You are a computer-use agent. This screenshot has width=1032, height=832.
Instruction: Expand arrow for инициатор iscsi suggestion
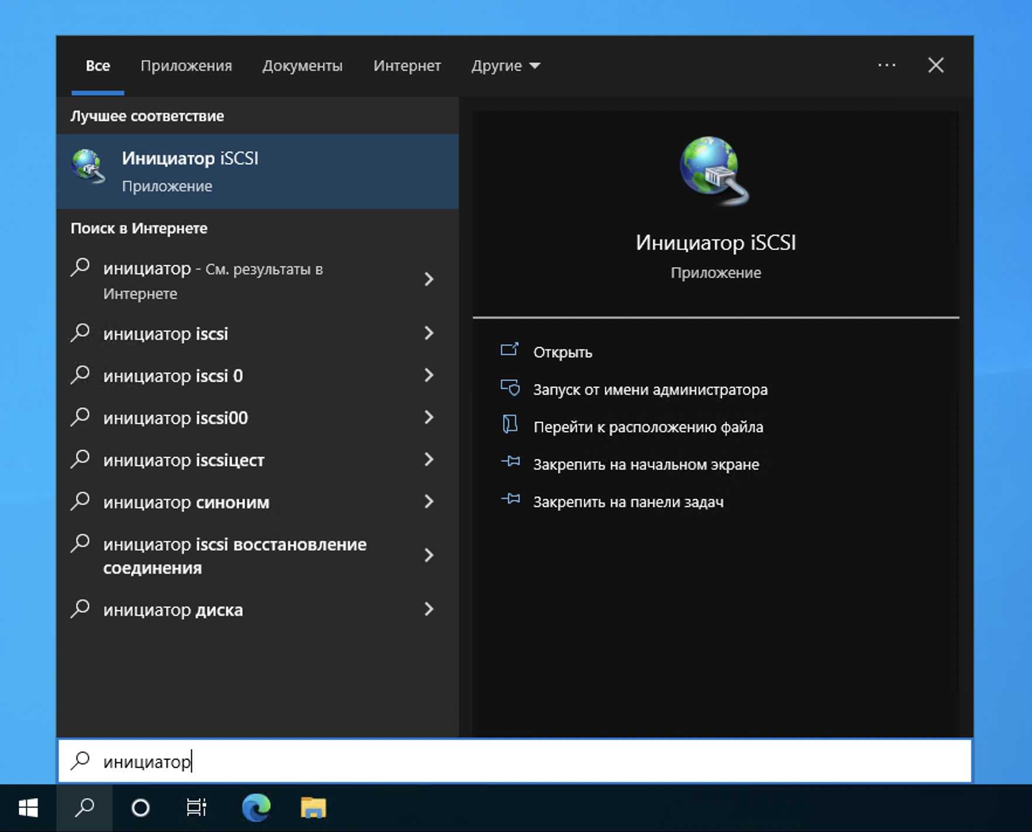pos(429,334)
